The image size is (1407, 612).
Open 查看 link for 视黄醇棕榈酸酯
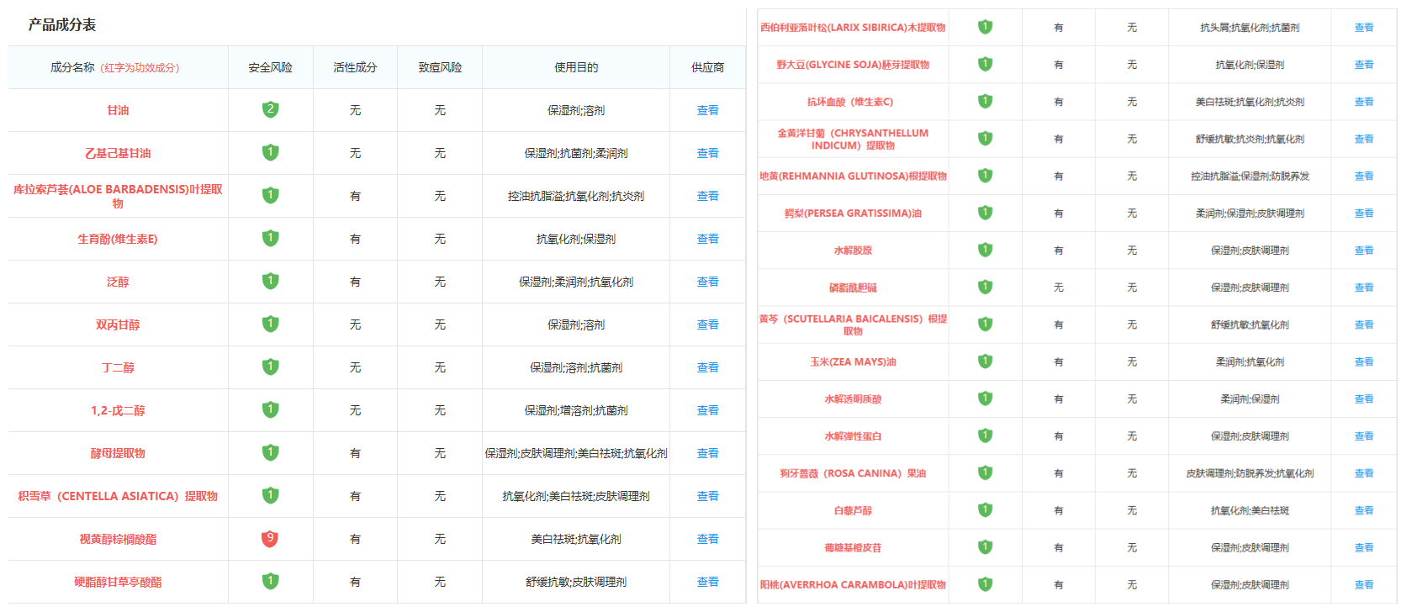click(x=707, y=539)
